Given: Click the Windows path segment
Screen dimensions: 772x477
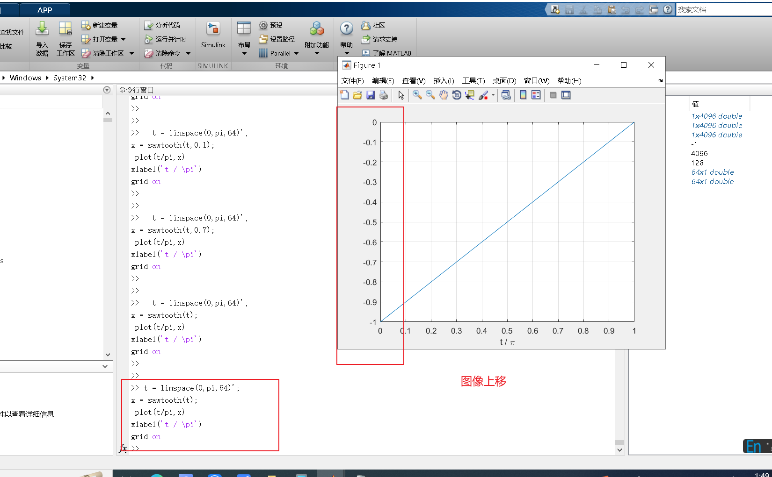Looking at the screenshot, I should point(25,78).
